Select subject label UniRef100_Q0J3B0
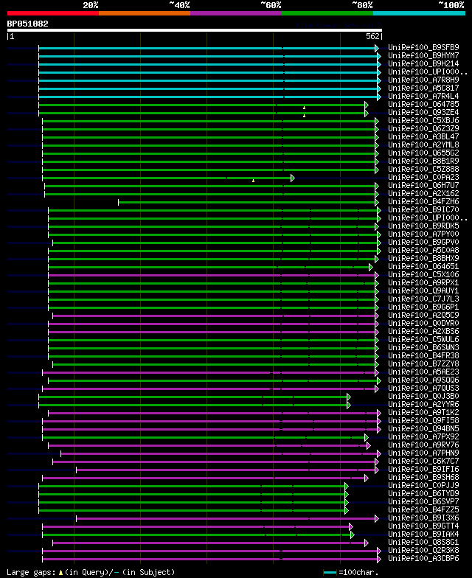The height and width of the screenshot is (578, 472). [x=423, y=397]
